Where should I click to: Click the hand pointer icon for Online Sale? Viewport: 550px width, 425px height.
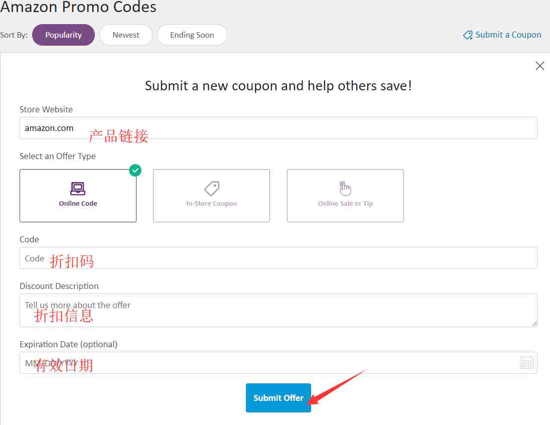click(345, 188)
